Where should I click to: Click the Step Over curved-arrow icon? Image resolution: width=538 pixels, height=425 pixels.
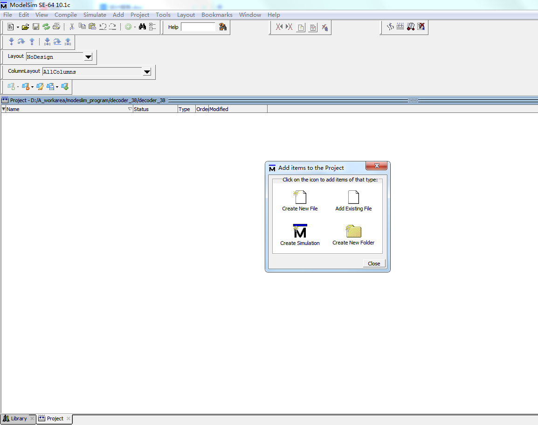[21, 42]
